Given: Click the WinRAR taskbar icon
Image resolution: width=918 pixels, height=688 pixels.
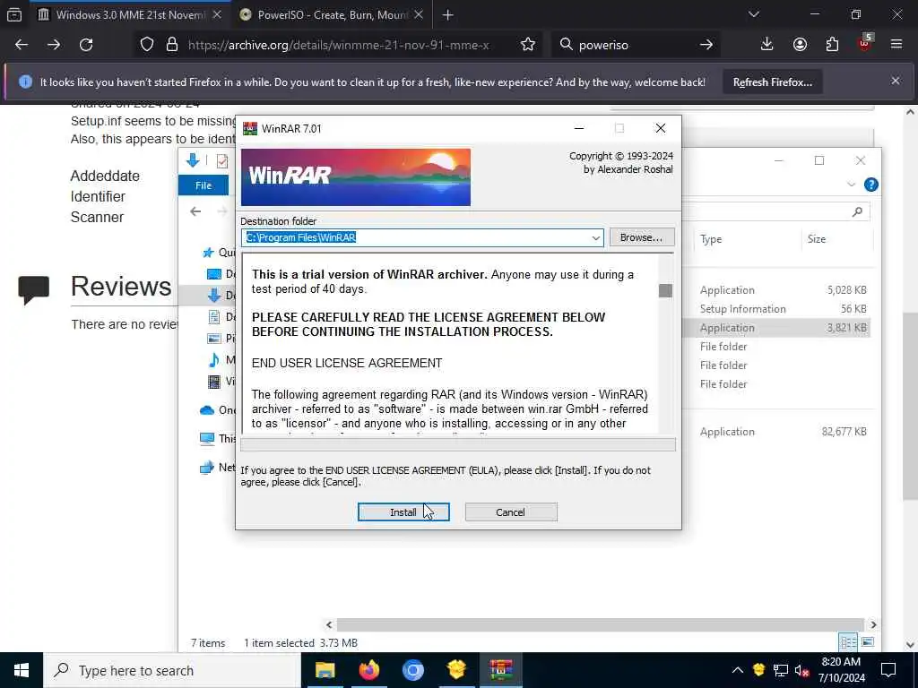Looking at the screenshot, I should (x=500, y=670).
